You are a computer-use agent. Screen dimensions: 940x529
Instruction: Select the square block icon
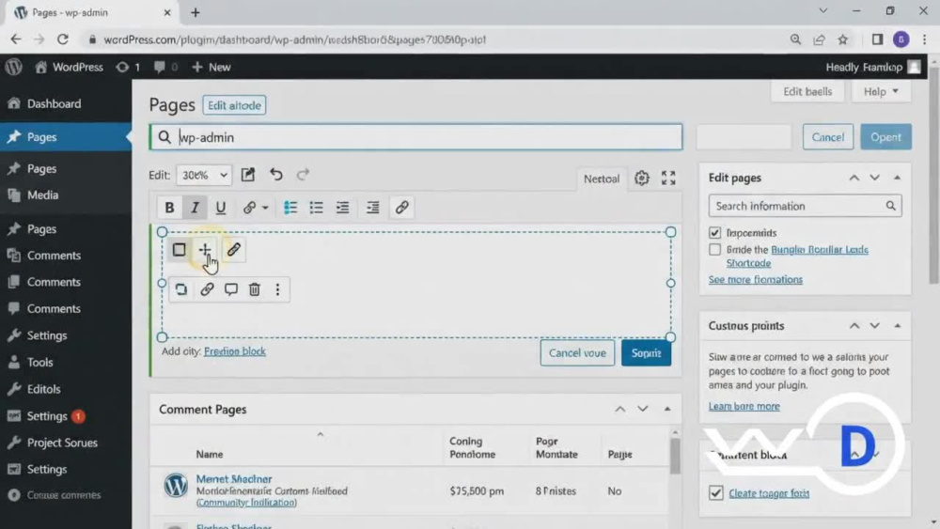(179, 250)
